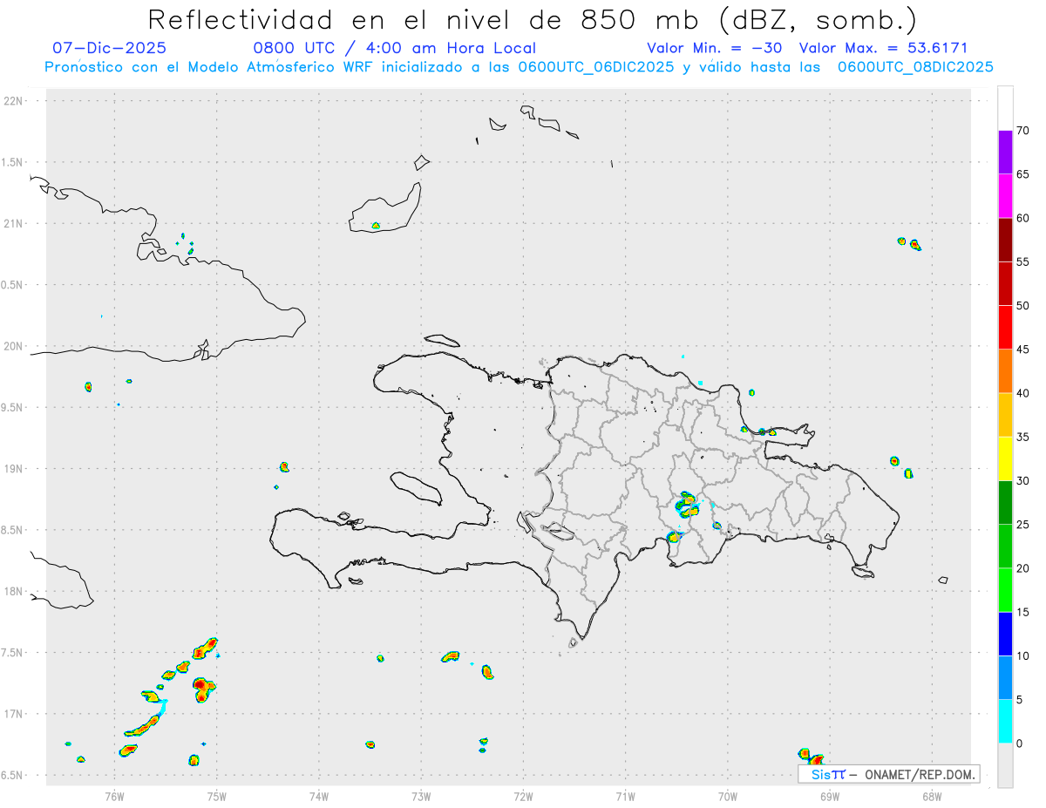Click the 'Valor Max. = 53.6171' text
This screenshot has width=1046, height=808.
(x=883, y=49)
